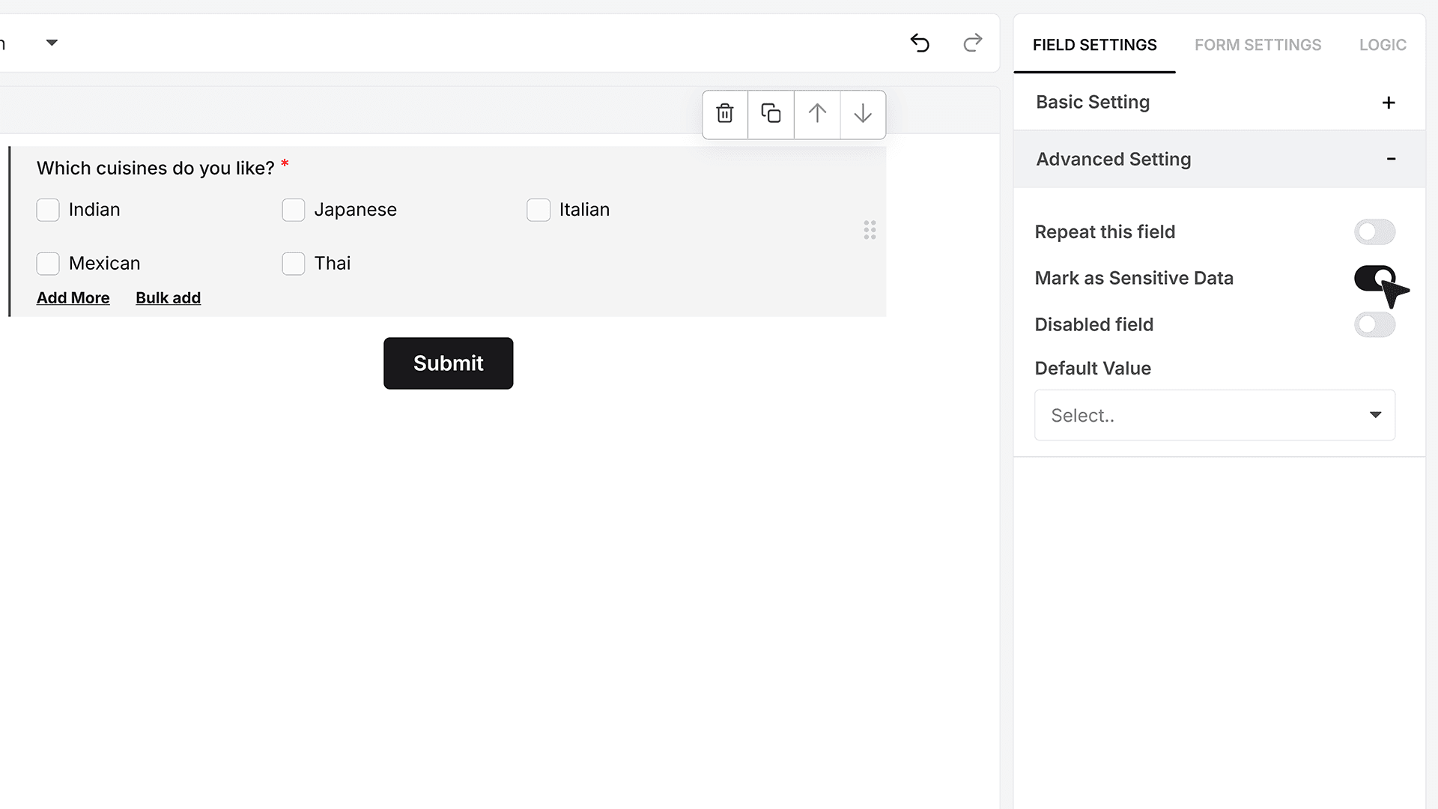Image resolution: width=1438 pixels, height=809 pixels.
Task: Enable Repeat this field toggle
Action: [x=1374, y=232]
